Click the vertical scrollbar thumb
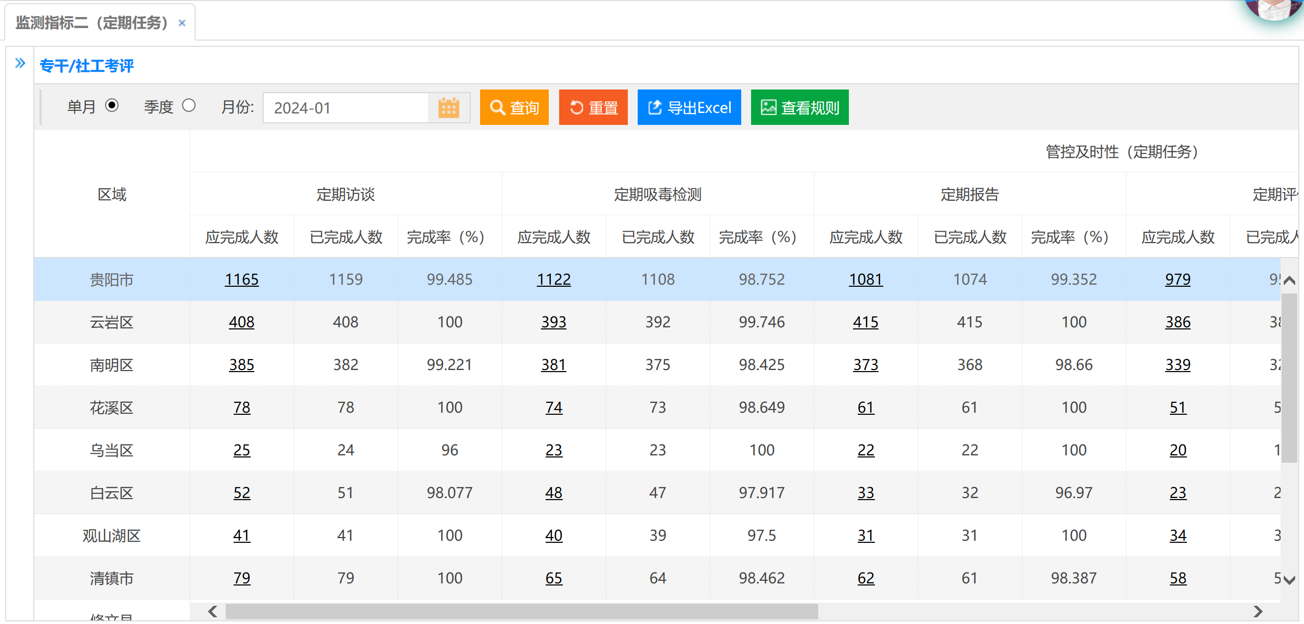The width and height of the screenshot is (1304, 624). click(x=1289, y=378)
